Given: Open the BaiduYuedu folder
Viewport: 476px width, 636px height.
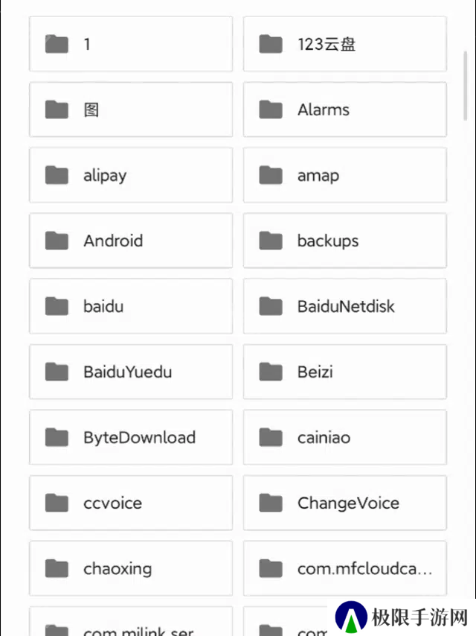Looking at the screenshot, I should [131, 372].
